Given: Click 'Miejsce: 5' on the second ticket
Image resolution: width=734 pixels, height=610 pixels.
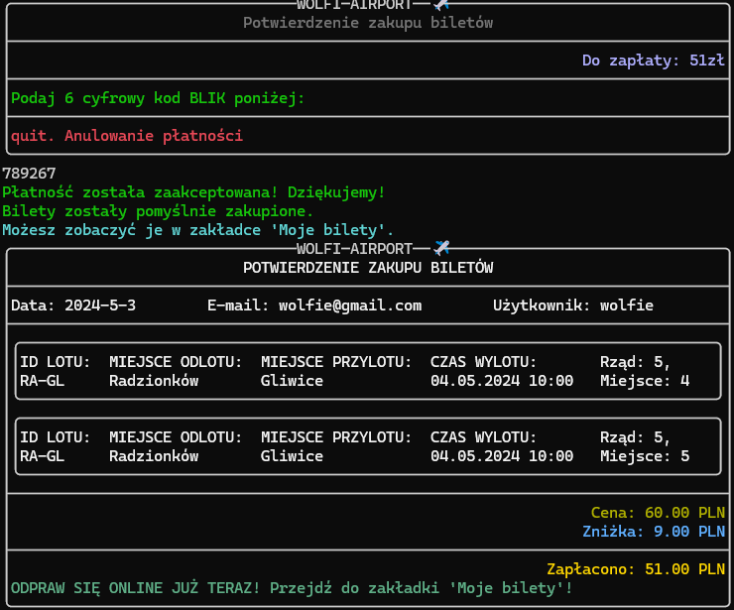Looking at the screenshot, I should (x=645, y=456).
